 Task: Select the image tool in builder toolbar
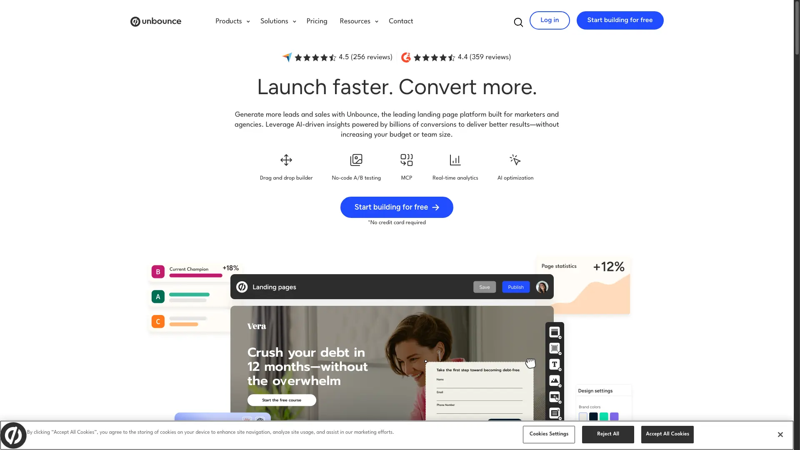[x=555, y=380]
